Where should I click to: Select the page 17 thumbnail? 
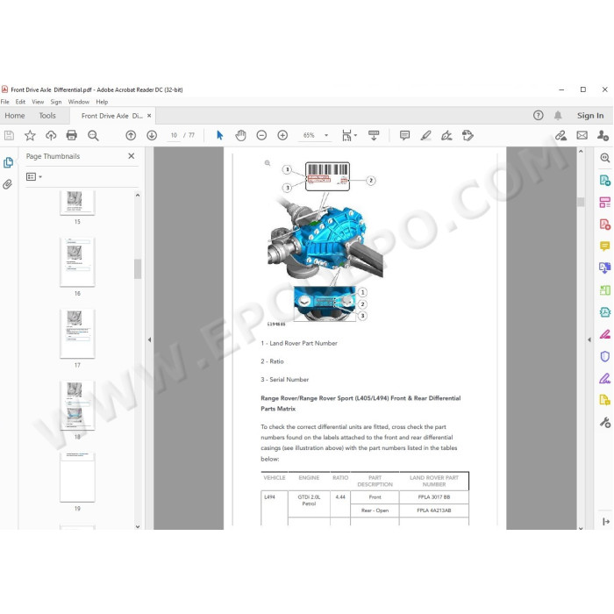click(77, 333)
